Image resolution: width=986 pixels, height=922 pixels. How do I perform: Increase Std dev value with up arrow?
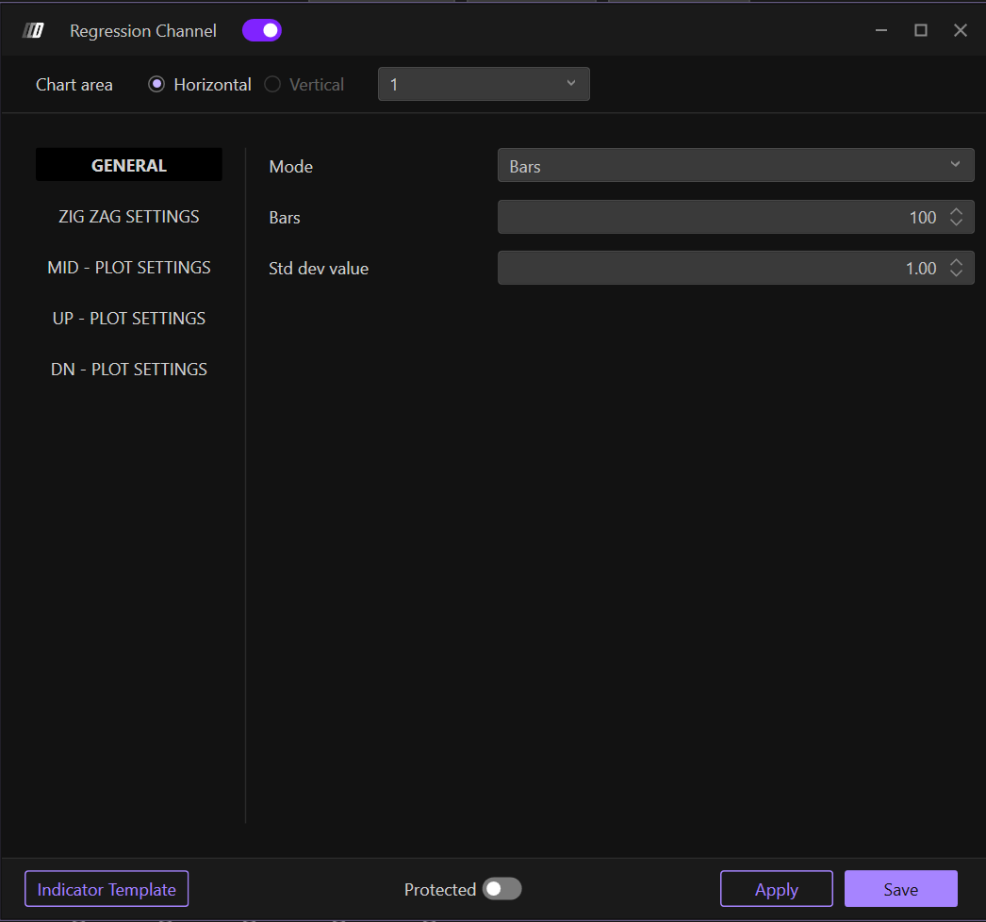tap(956, 263)
